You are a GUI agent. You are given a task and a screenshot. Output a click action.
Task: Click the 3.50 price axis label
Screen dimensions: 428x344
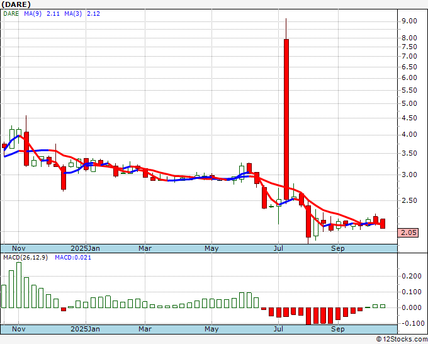[x=410, y=153]
